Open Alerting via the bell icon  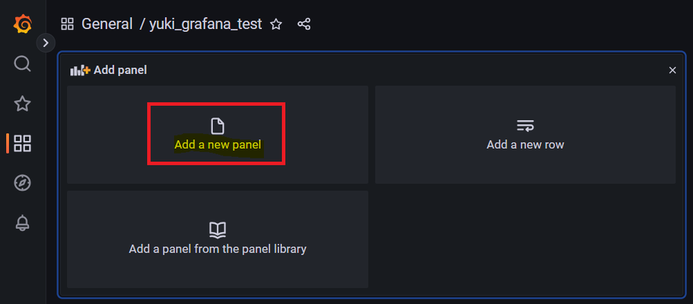(22, 223)
